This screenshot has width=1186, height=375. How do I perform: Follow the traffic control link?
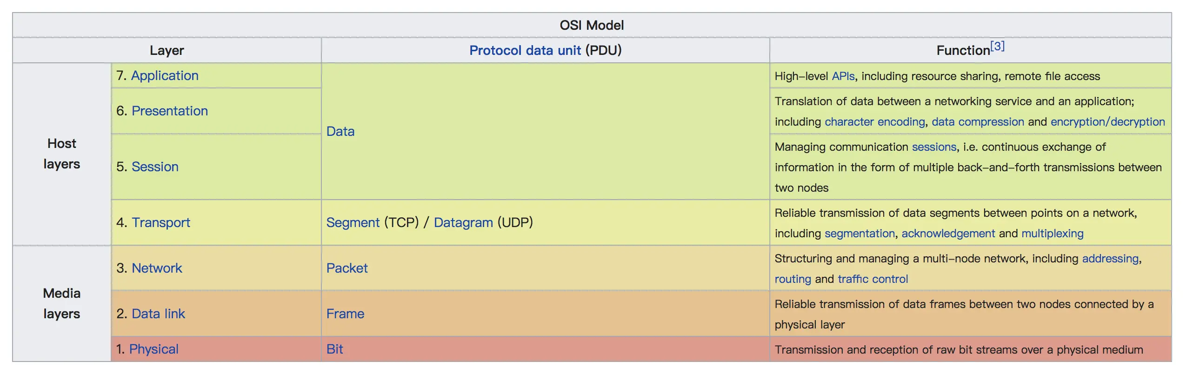tap(873, 279)
